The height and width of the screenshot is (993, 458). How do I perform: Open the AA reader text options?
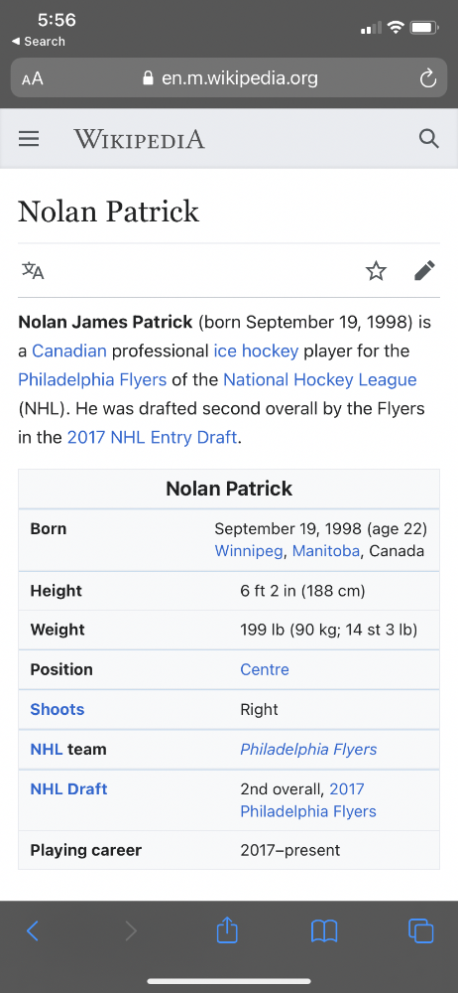33,79
